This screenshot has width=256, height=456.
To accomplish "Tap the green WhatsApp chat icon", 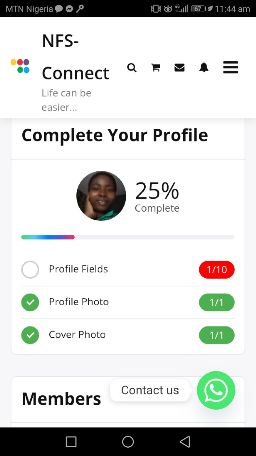I will coord(216,390).
